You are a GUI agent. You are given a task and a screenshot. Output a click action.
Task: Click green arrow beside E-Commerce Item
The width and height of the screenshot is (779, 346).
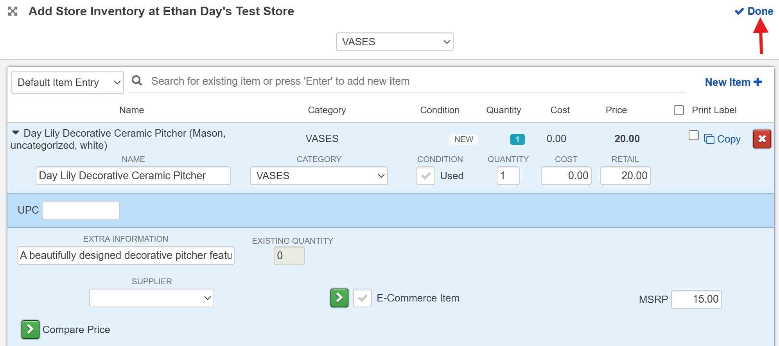coord(339,298)
